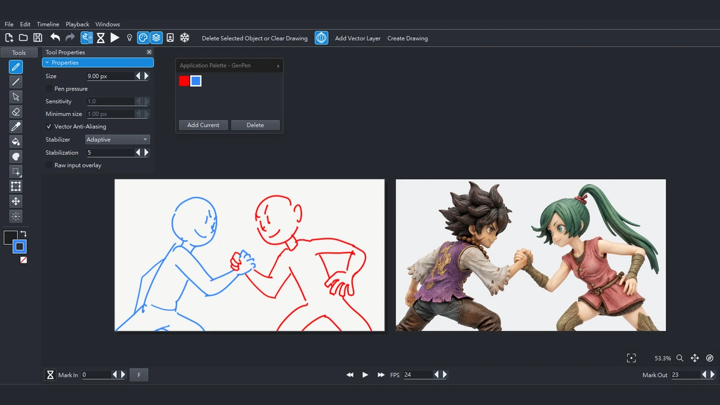Viewport: 720px width, 405px height.
Task: Click the onion skin icon in toolbar
Action: pos(322,38)
